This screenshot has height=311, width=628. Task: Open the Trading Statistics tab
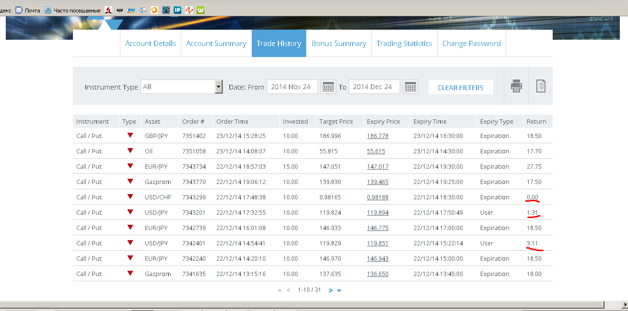click(404, 44)
